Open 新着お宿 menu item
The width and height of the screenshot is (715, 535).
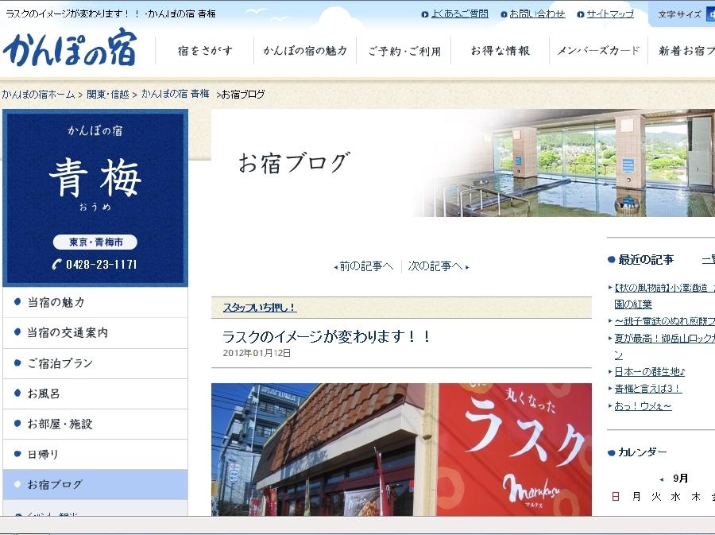pyautogui.click(x=686, y=51)
